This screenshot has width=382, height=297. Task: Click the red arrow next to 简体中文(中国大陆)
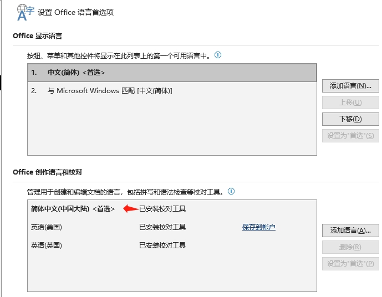pyautogui.click(x=131, y=209)
